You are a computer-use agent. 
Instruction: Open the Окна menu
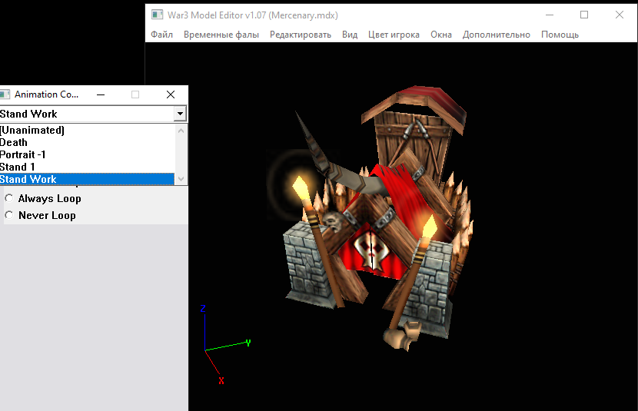[x=441, y=35]
